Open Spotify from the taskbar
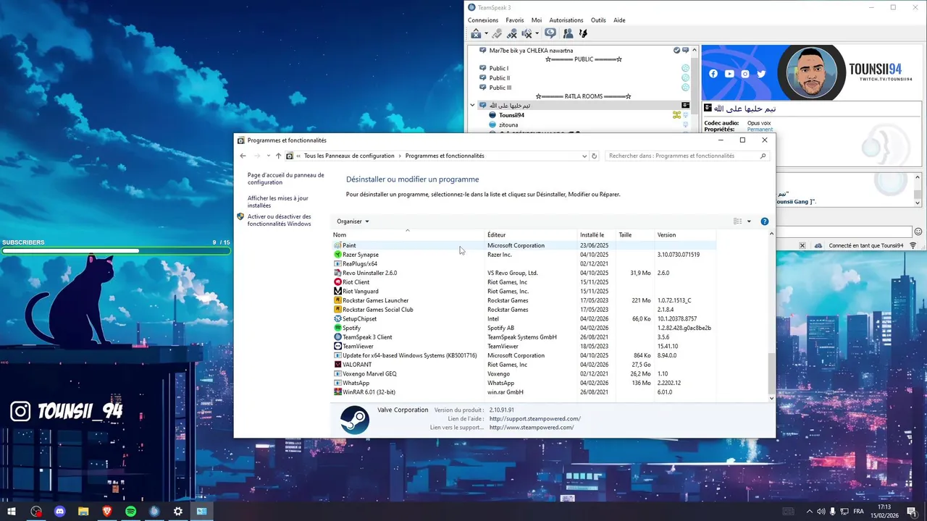The width and height of the screenshot is (927, 521). [131, 512]
